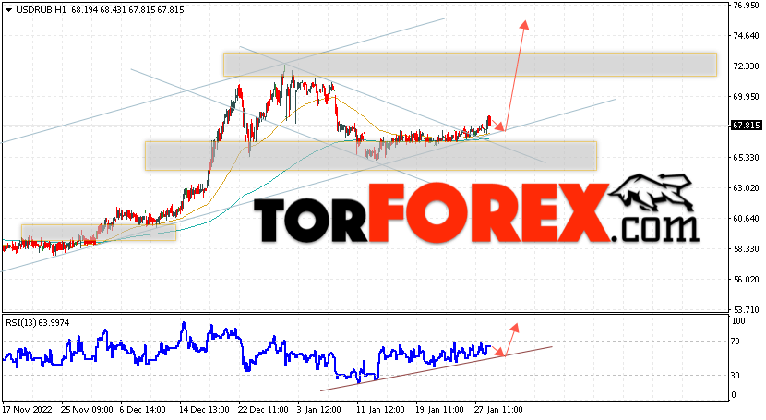Click the 53.710 price axis label
Screen dimensions: 766x420
(x=746, y=309)
